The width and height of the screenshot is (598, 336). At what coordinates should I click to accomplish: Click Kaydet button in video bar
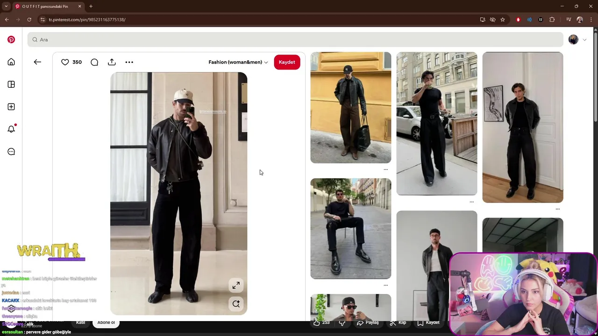pos(428,322)
